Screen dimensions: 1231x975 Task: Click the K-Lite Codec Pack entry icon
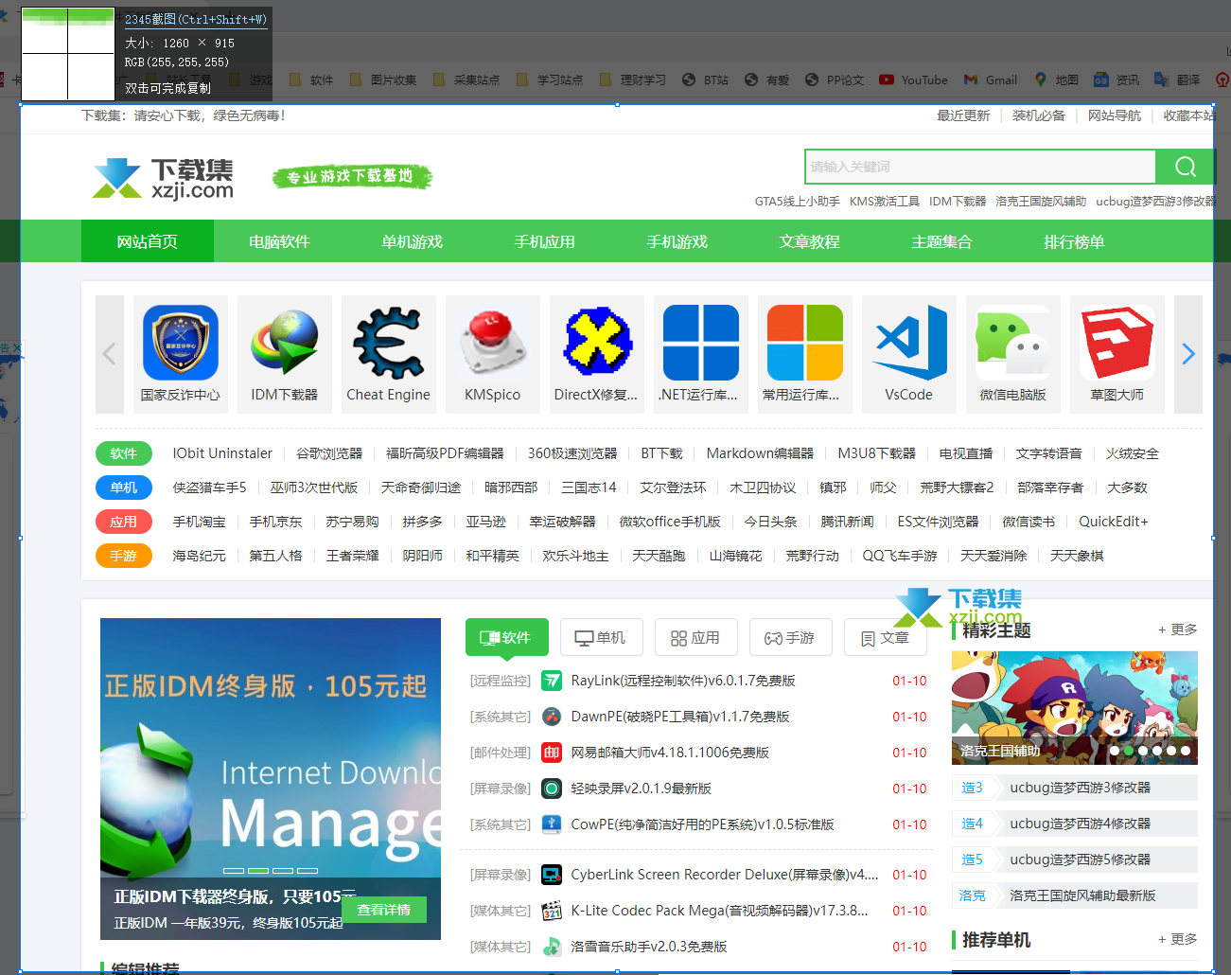point(552,911)
